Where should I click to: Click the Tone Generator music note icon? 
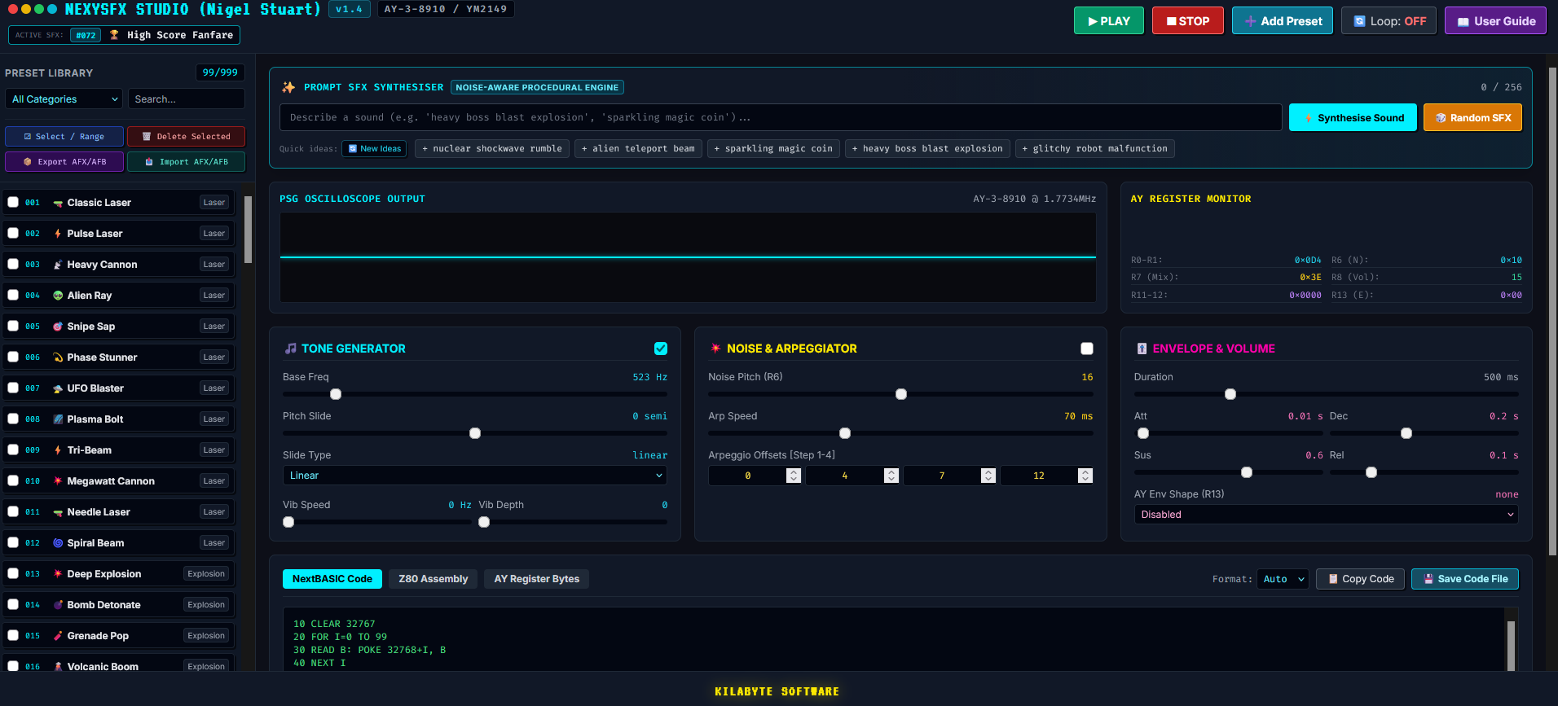point(290,349)
